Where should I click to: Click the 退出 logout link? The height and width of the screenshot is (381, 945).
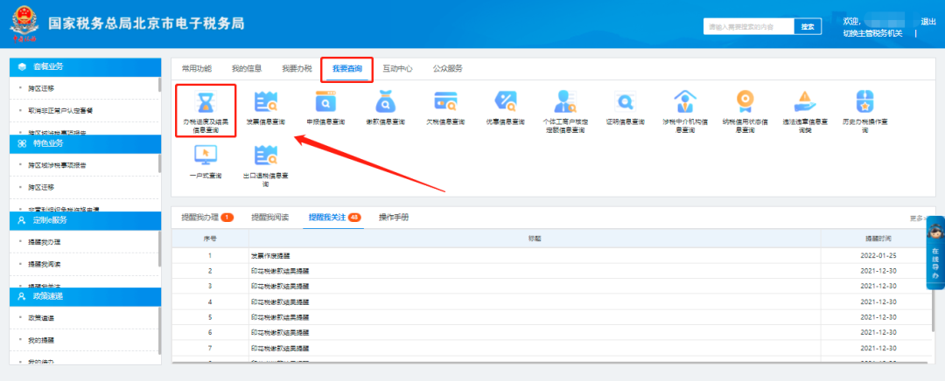pos(928,22)
